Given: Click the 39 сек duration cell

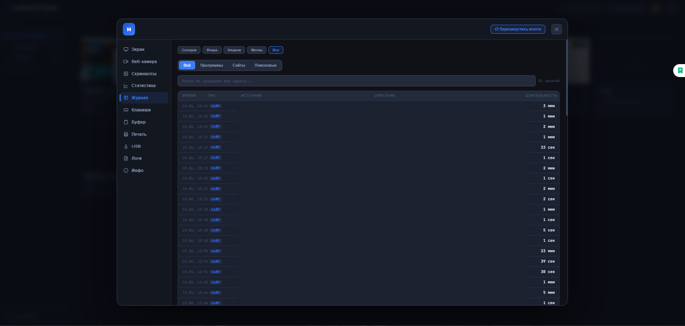Looking at the screenshot, I should 548,262.
